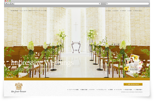Open the Wedding Planner's BLOG badge

click(134, 64)
